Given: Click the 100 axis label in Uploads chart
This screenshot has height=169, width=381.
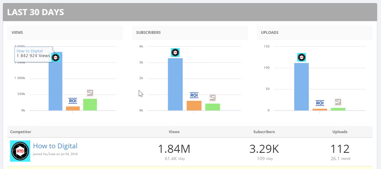Looking at the screenshot, I should 267,67.
